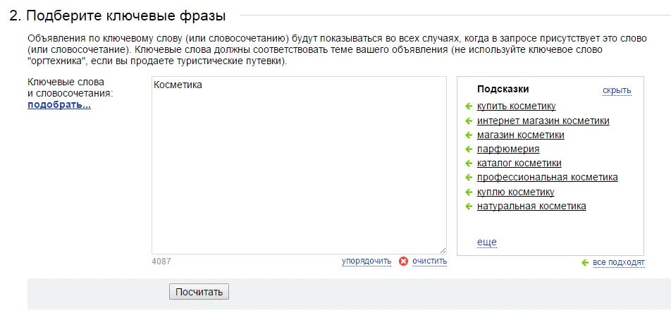The image size is (671, 313).
Task: Click the 'очистить' link
Action: [x=430, y=261]
